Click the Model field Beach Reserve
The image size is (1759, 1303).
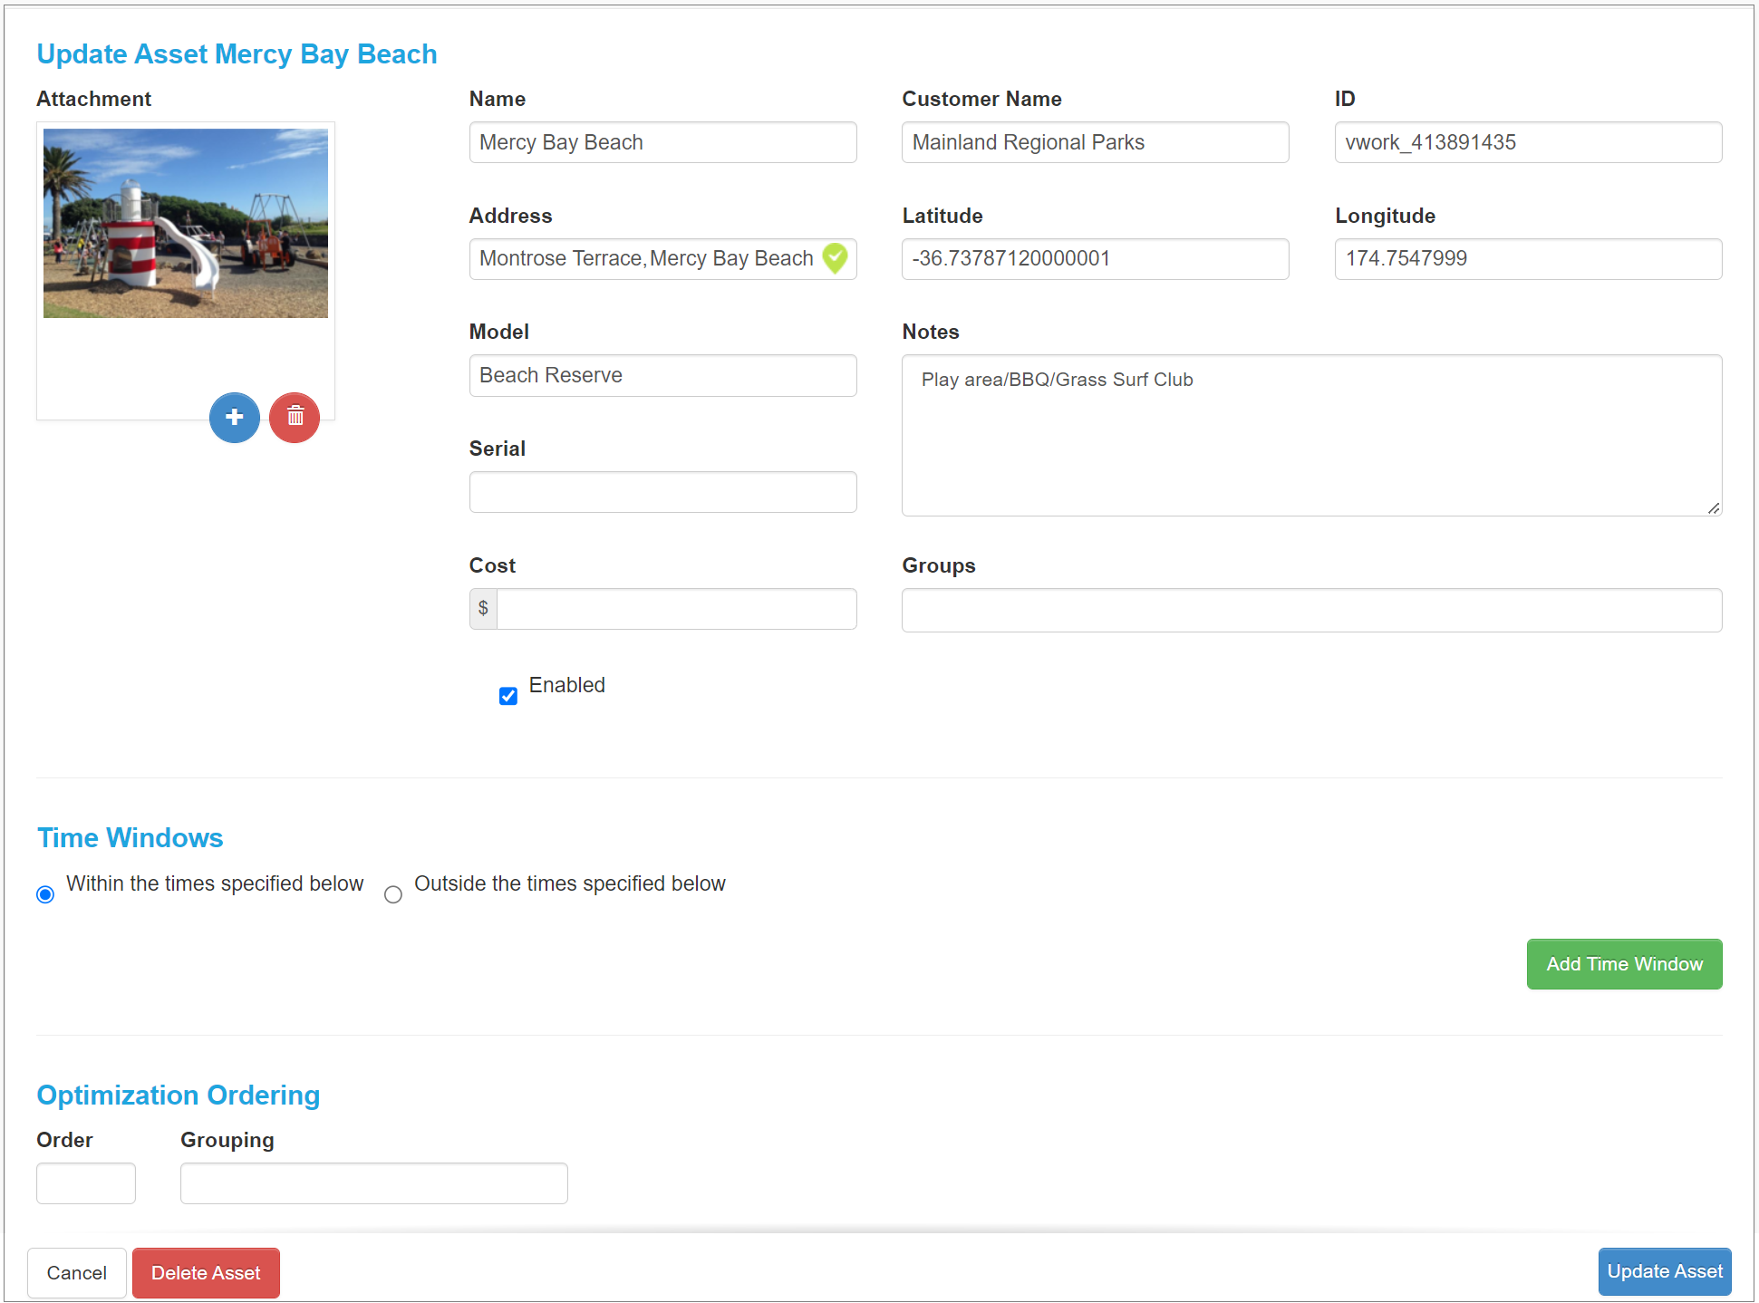point(663,375)
